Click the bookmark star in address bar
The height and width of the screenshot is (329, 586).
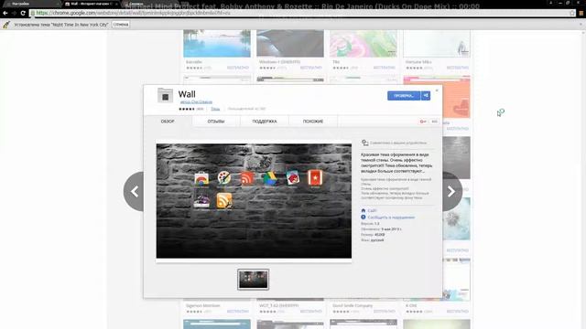pyautogui.click(x=572, y=13)
